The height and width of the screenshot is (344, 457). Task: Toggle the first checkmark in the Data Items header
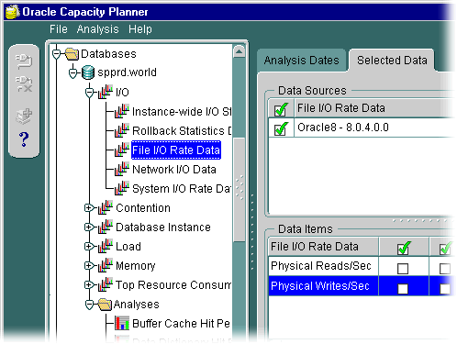pyautogui.click(x=403, y=248)
